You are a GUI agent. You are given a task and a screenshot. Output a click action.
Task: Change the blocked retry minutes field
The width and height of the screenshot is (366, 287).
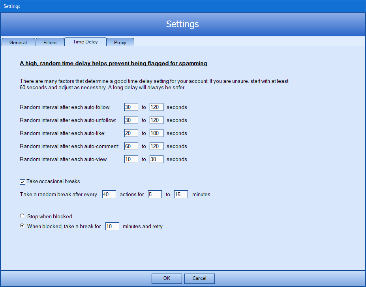tap(112, 226)
